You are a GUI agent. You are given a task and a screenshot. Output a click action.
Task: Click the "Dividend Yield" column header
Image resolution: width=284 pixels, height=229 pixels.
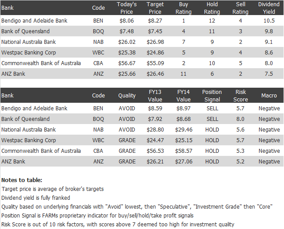(x=269, y=8)
